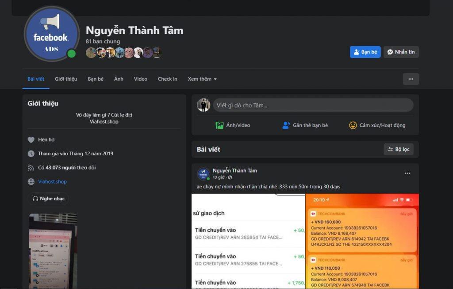Expand the Xem thêm dropdown

tap(202, 79)
